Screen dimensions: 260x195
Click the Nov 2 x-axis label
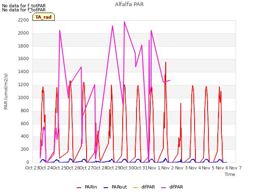(168, 168)
